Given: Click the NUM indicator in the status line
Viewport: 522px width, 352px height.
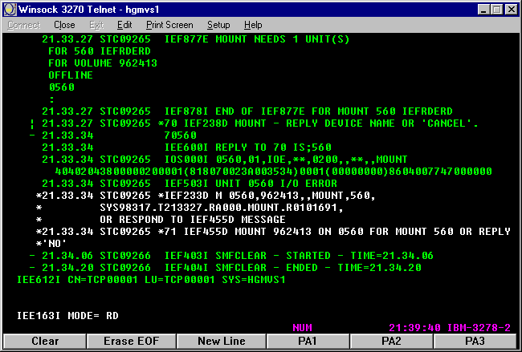Looking at the screenshot, I should pos(302,328).
